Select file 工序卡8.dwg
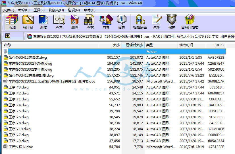The width and height of the screenshot is (235, 154). pyautogui.click(x=18, y=123)
